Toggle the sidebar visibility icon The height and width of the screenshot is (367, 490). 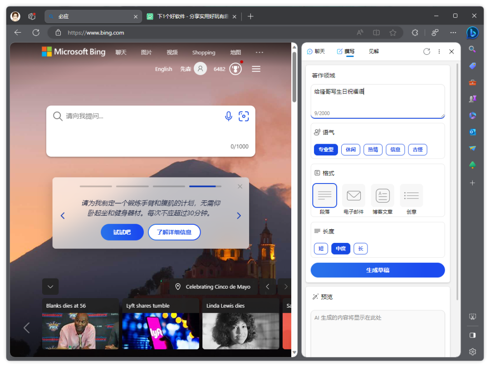tap(472, 335)
